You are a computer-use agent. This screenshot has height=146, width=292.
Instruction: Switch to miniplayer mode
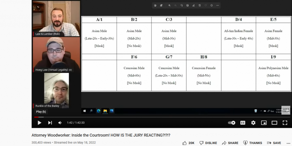(x=264, y=123)
